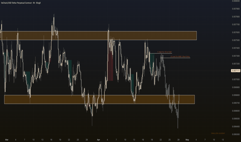The width and height of the screenshot is (241, 142).
Task: Click the 'Wait For Fill of CME' annotation
Action: tap(164, 52)
